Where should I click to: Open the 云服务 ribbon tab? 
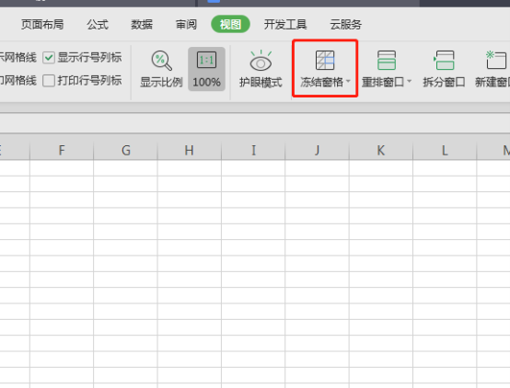coord(346,25)
